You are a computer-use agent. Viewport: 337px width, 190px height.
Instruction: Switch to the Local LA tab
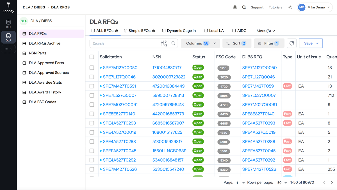click(214, 31)
